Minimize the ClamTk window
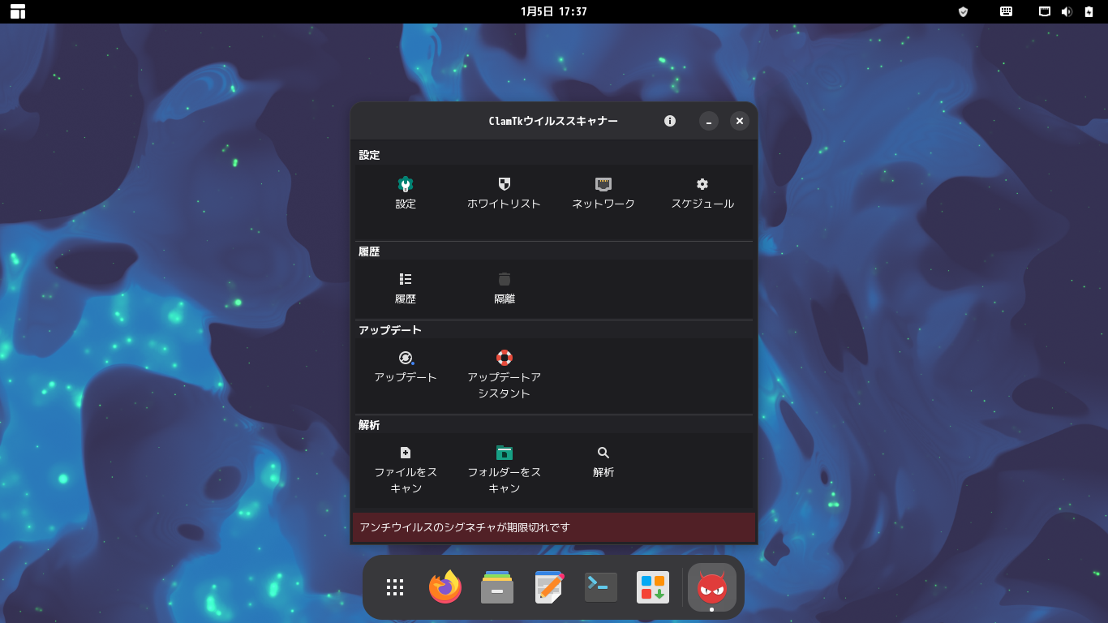The width and height of the screenshot is (1108, 623). (709, 121)
